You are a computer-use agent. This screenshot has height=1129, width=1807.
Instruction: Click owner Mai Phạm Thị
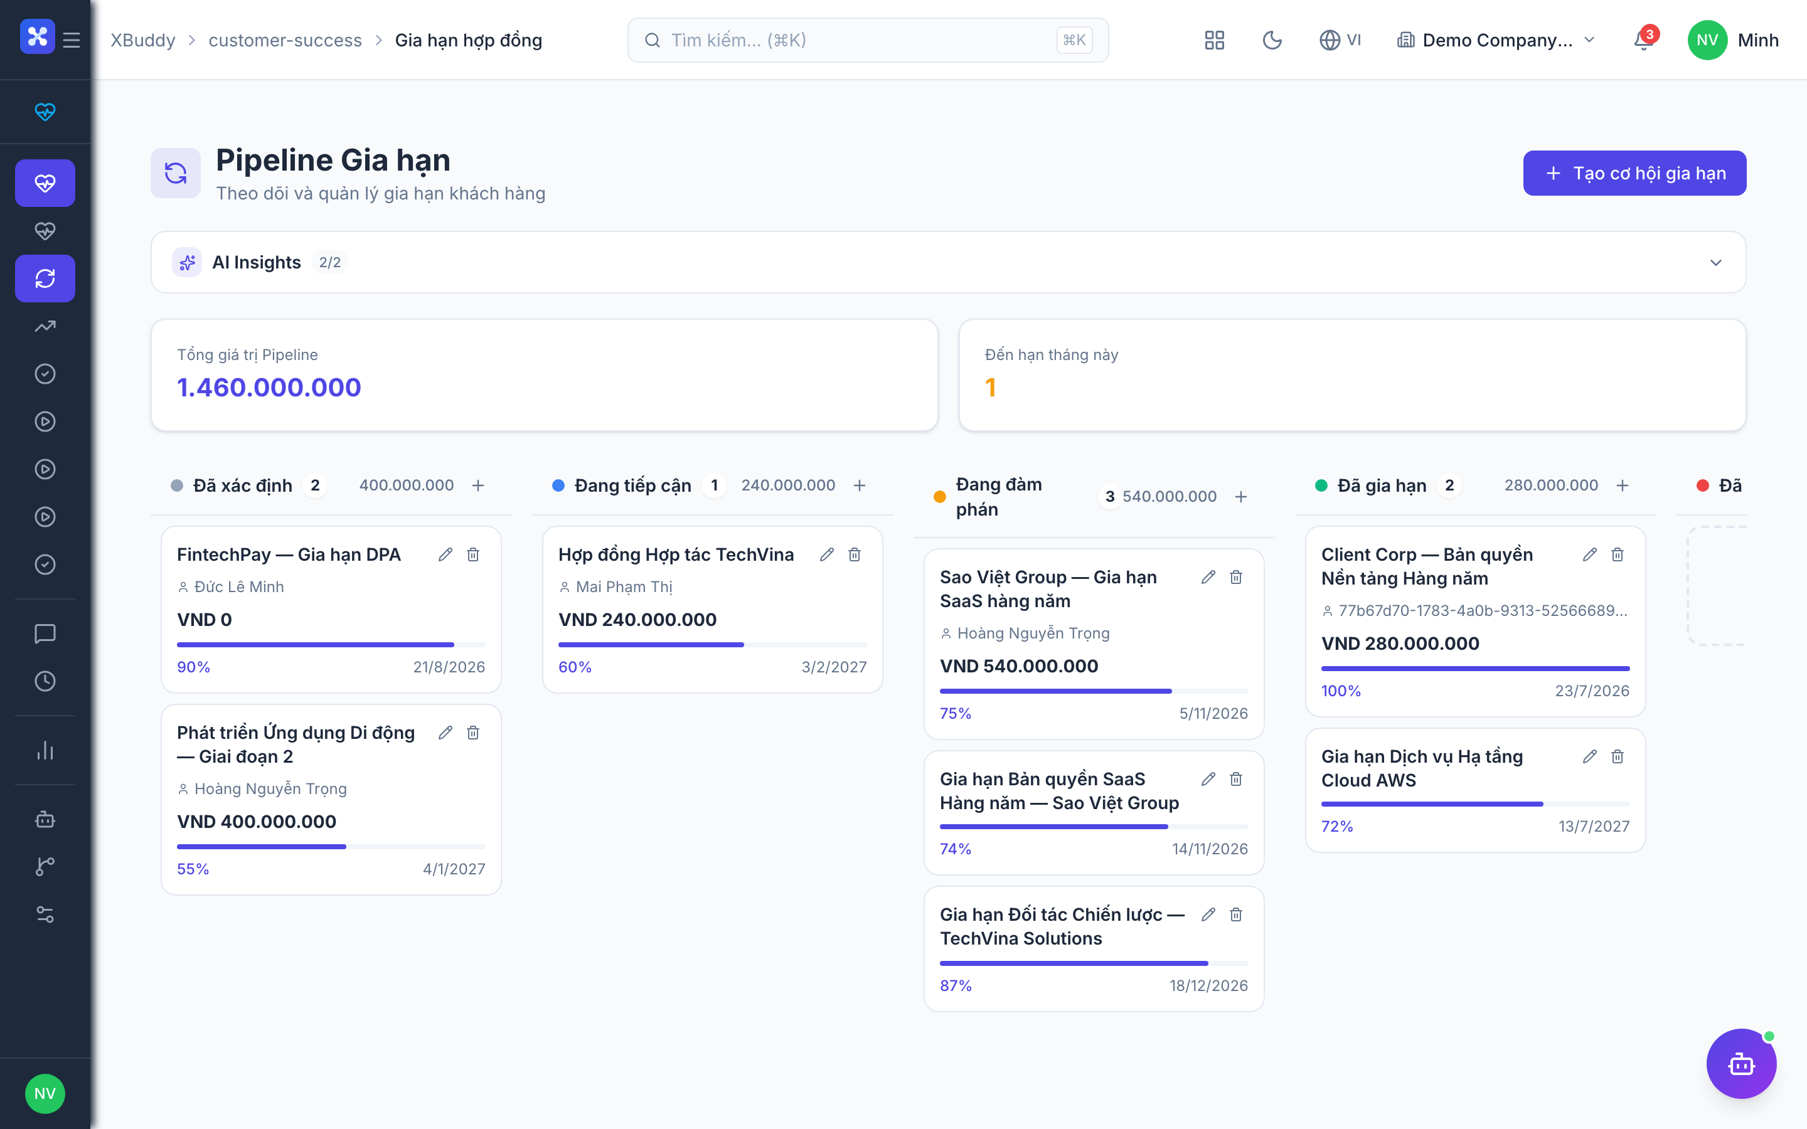(x=624, y=587)
